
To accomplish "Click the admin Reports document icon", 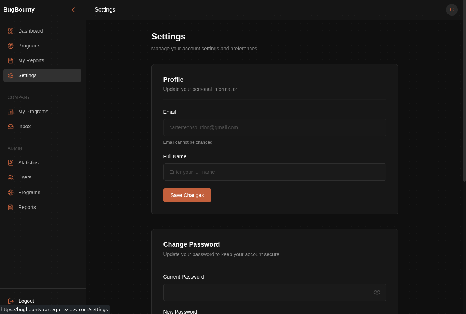I will [11, 207].
